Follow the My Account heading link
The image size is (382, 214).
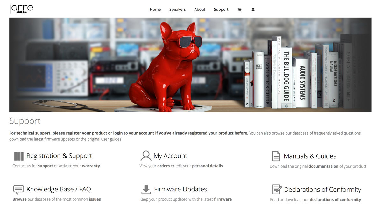[x=170, y=156]
